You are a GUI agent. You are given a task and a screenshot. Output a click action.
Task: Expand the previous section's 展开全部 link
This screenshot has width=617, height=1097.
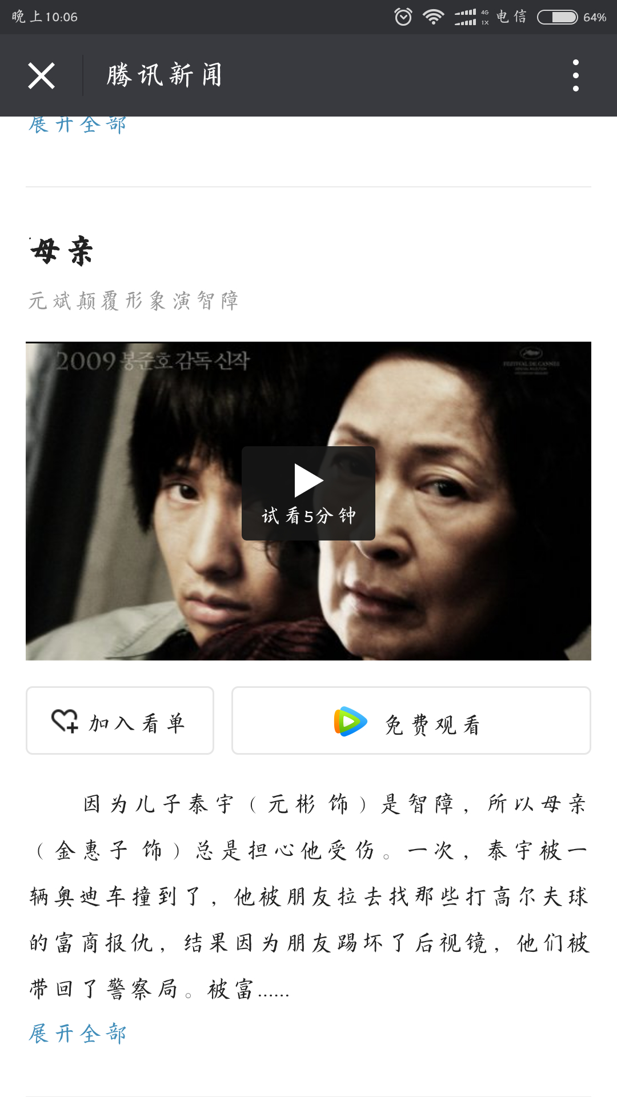[78, 125]
